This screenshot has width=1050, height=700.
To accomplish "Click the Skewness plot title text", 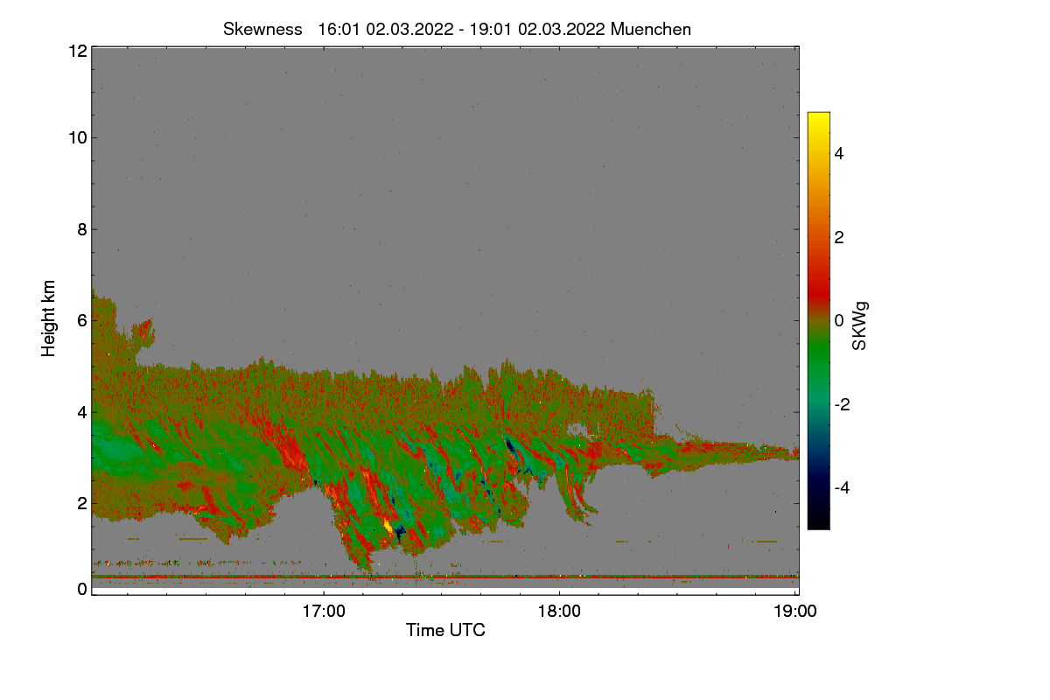I will tap(457, 29).
